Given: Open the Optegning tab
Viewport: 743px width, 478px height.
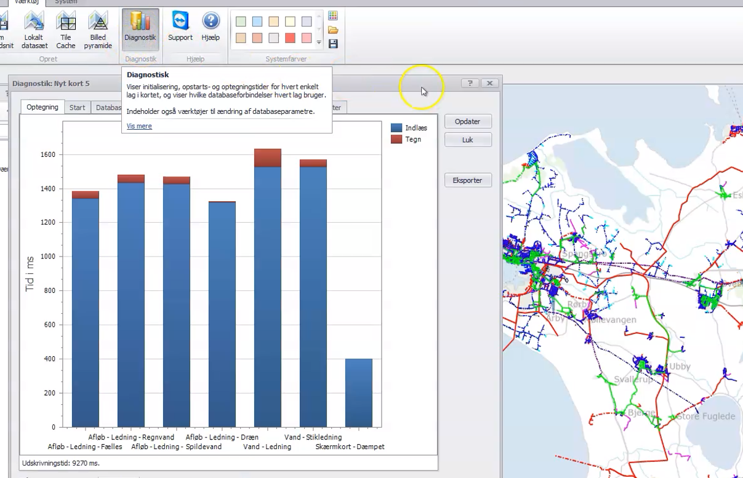Looking at the screenshot, I should coord(42,107).
